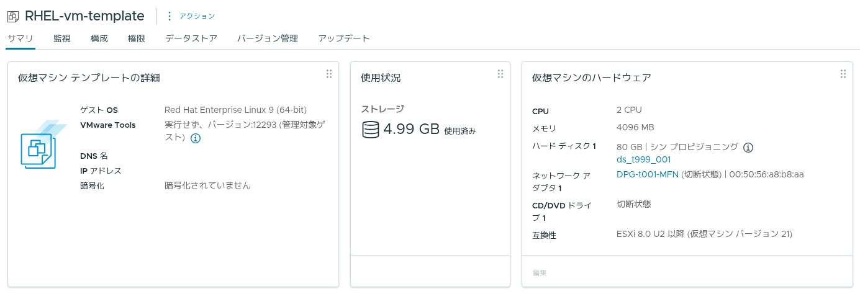Click the 編集 button in hardware card
The image size is (860, 294).
[540, 272]
